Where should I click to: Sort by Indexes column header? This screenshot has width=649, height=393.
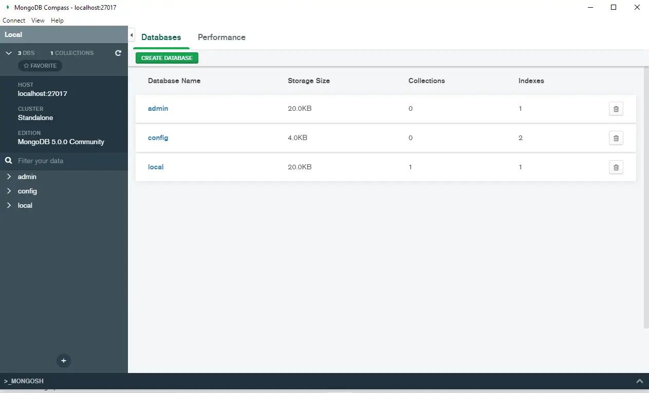pyautogui.click(x=531, y=81)
